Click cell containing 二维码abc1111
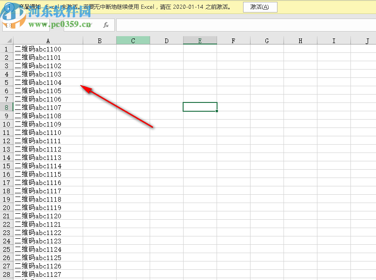This screenshot has width=376, height=280. pyautogui.click(x=48, y=140)
